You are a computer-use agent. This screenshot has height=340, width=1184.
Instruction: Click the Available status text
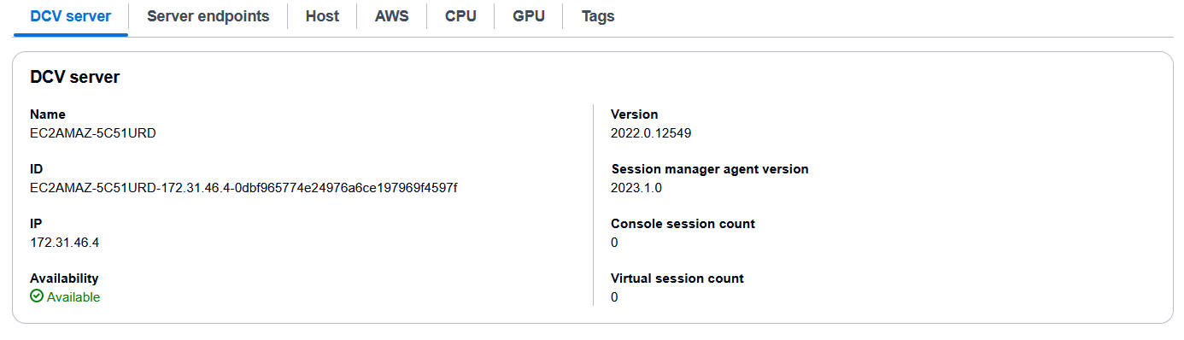click(x=73, y=297)
